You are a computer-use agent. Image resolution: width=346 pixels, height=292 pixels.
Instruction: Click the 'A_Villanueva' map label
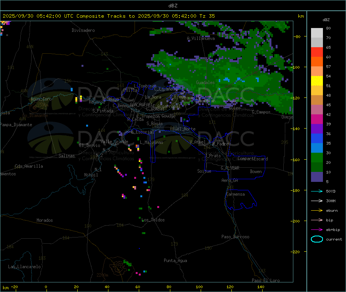(x=201, y=38)
